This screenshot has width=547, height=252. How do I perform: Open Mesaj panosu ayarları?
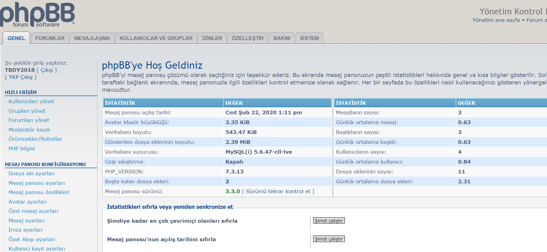click(x=37, y=183)
